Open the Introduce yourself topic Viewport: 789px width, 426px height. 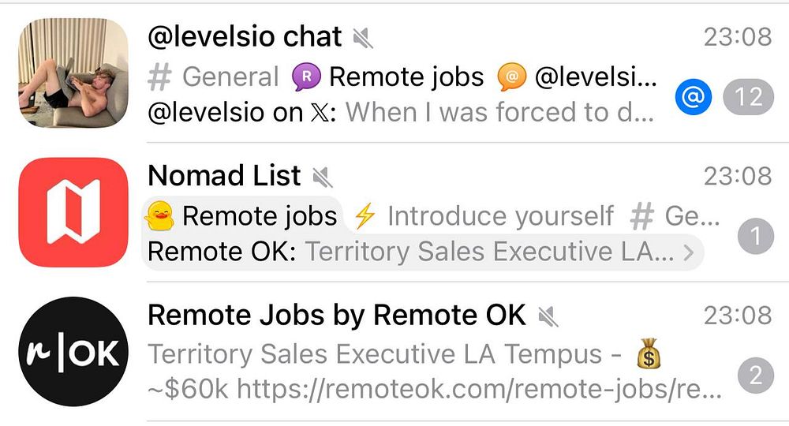[x=484, y=215]
